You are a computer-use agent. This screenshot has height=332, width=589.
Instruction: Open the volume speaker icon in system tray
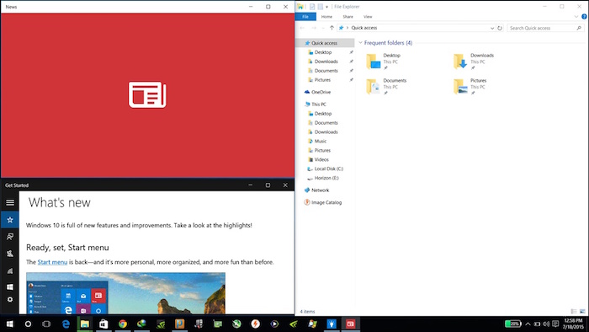pos(546,324)
